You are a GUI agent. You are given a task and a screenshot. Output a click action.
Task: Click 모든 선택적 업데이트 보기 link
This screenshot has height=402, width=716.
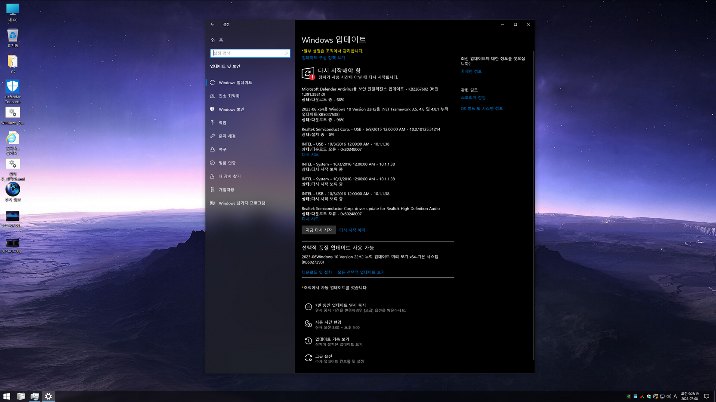point(361,272)
